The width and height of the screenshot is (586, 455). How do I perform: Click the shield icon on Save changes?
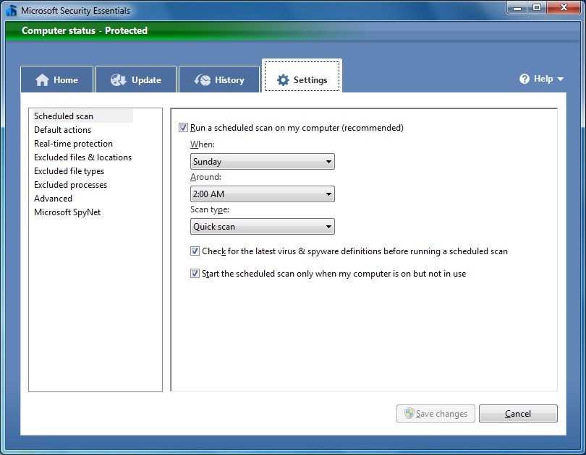tap(409, 413)
